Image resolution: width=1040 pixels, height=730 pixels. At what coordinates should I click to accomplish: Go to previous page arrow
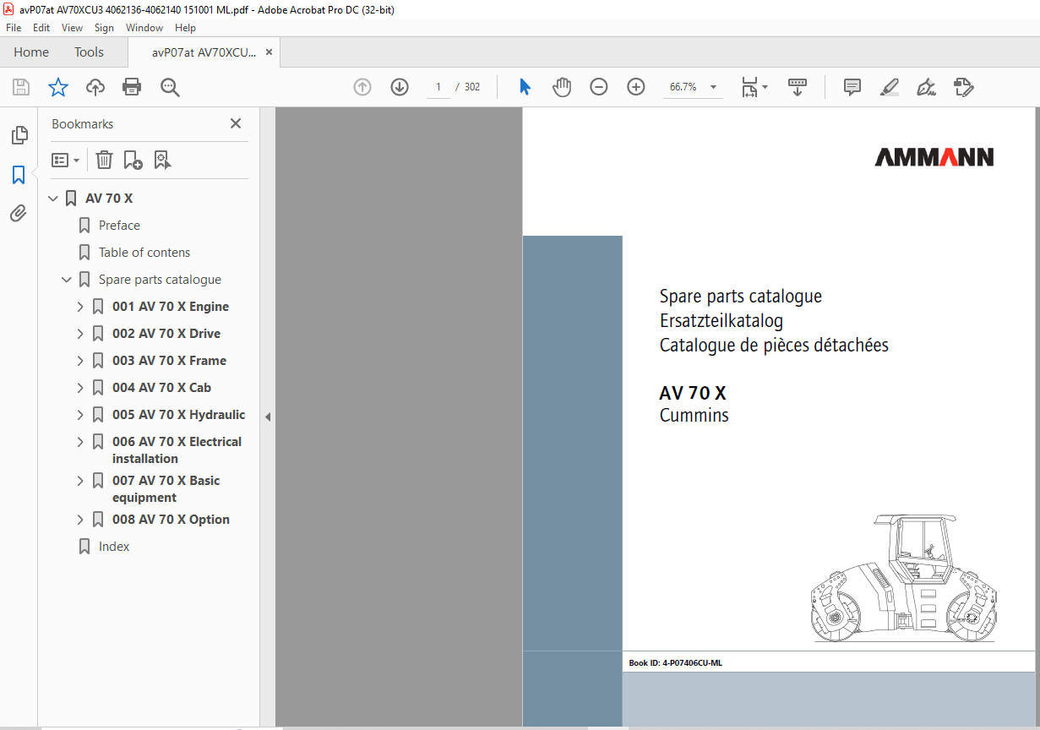362,87
